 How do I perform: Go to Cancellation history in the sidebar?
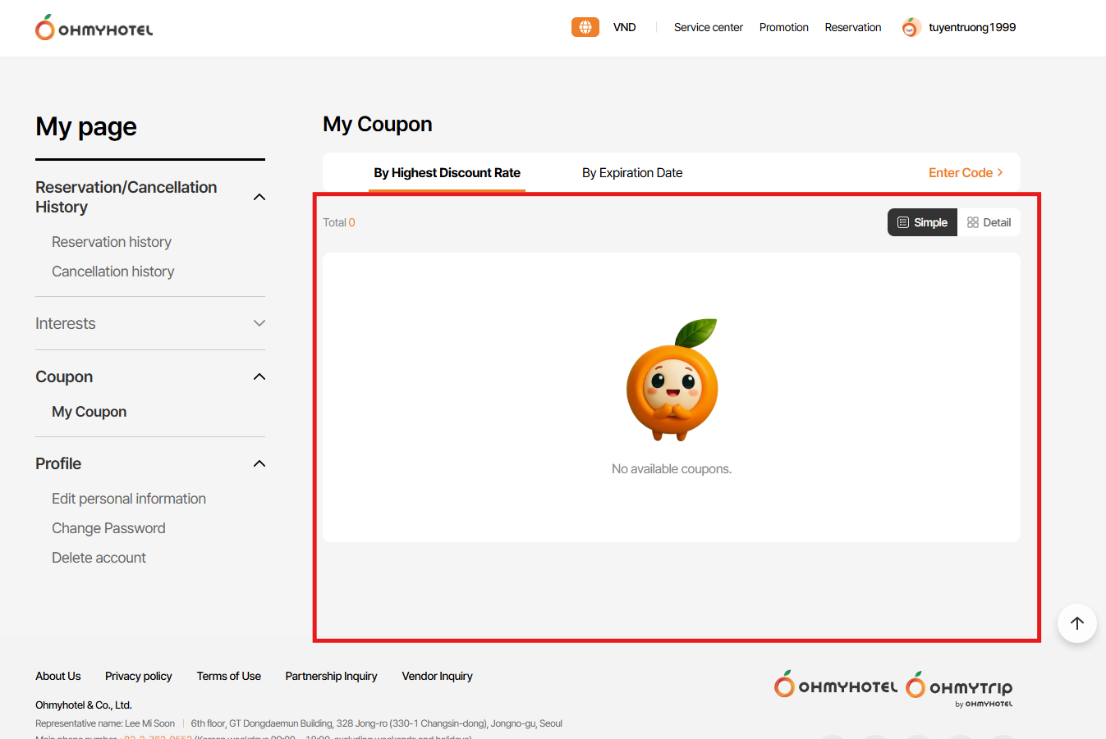coord(113,271)
